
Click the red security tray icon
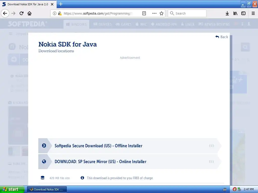(235, 189)
